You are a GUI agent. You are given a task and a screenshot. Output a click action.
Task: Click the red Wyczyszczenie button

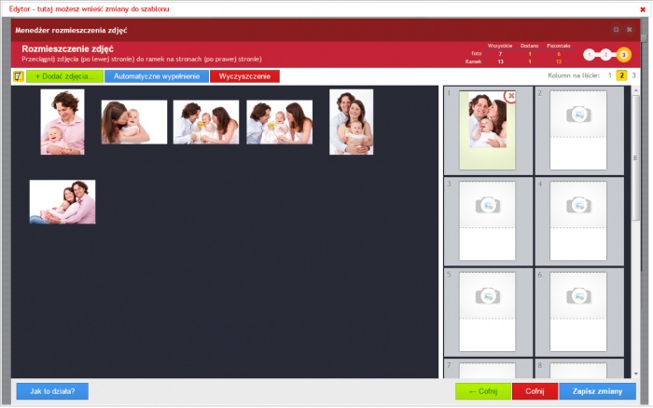coord(244,76)
